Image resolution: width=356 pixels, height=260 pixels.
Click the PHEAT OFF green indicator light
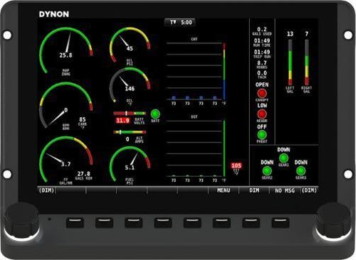click(262, 135)
